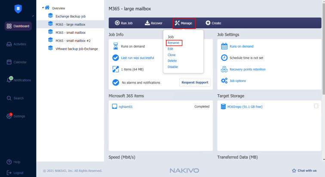Click the Request Support button
This screenshot has height=177, width=325.
(x=195, y=82)
